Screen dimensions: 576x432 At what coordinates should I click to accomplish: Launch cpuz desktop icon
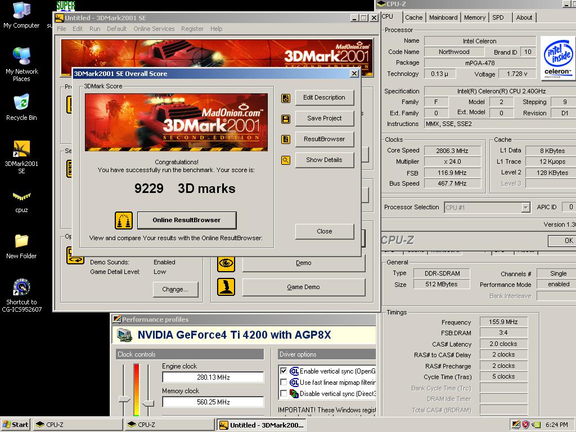pos(21,201)
